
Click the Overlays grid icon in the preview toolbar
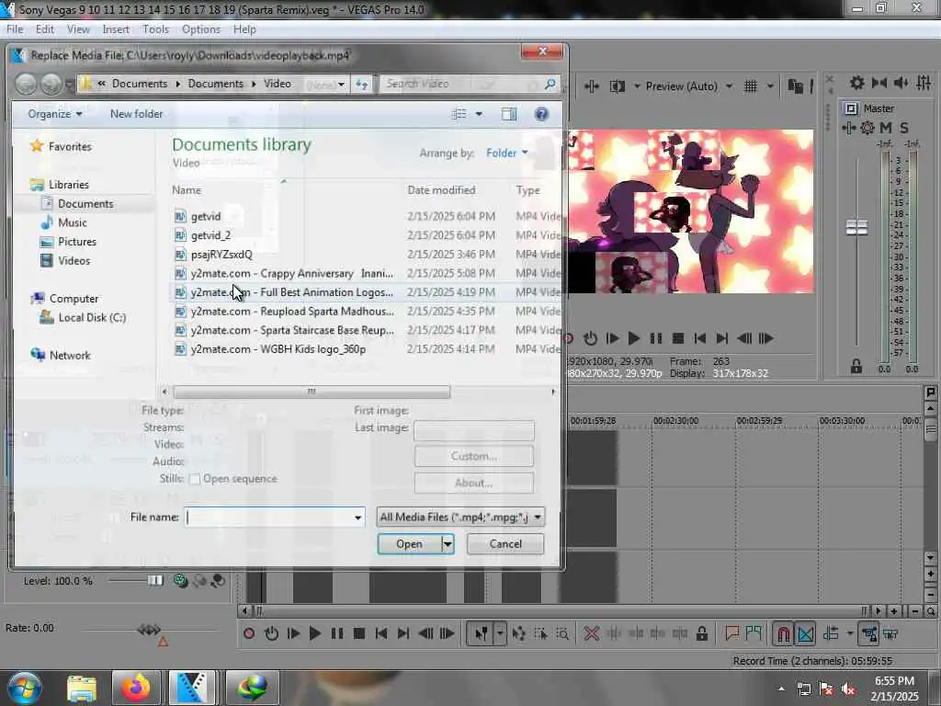coord(750,86)
